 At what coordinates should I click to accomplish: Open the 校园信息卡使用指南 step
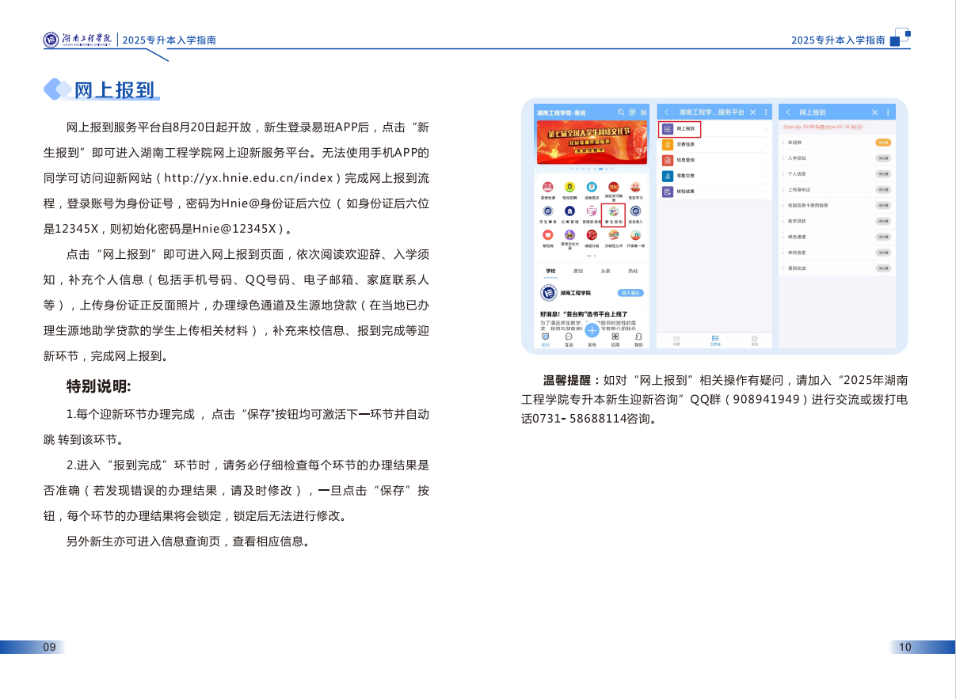[808, 205]
